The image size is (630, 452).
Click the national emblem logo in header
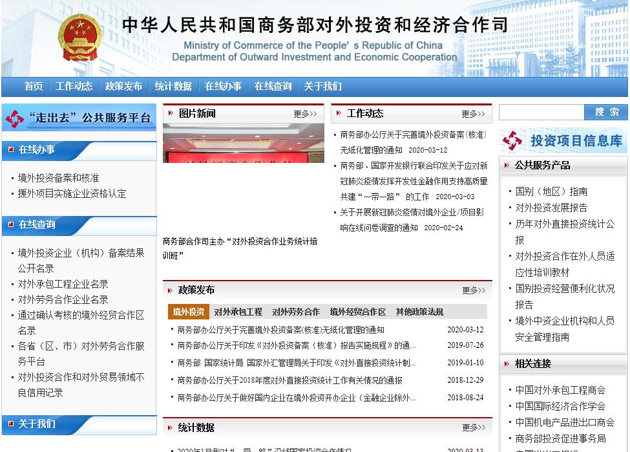80,38
